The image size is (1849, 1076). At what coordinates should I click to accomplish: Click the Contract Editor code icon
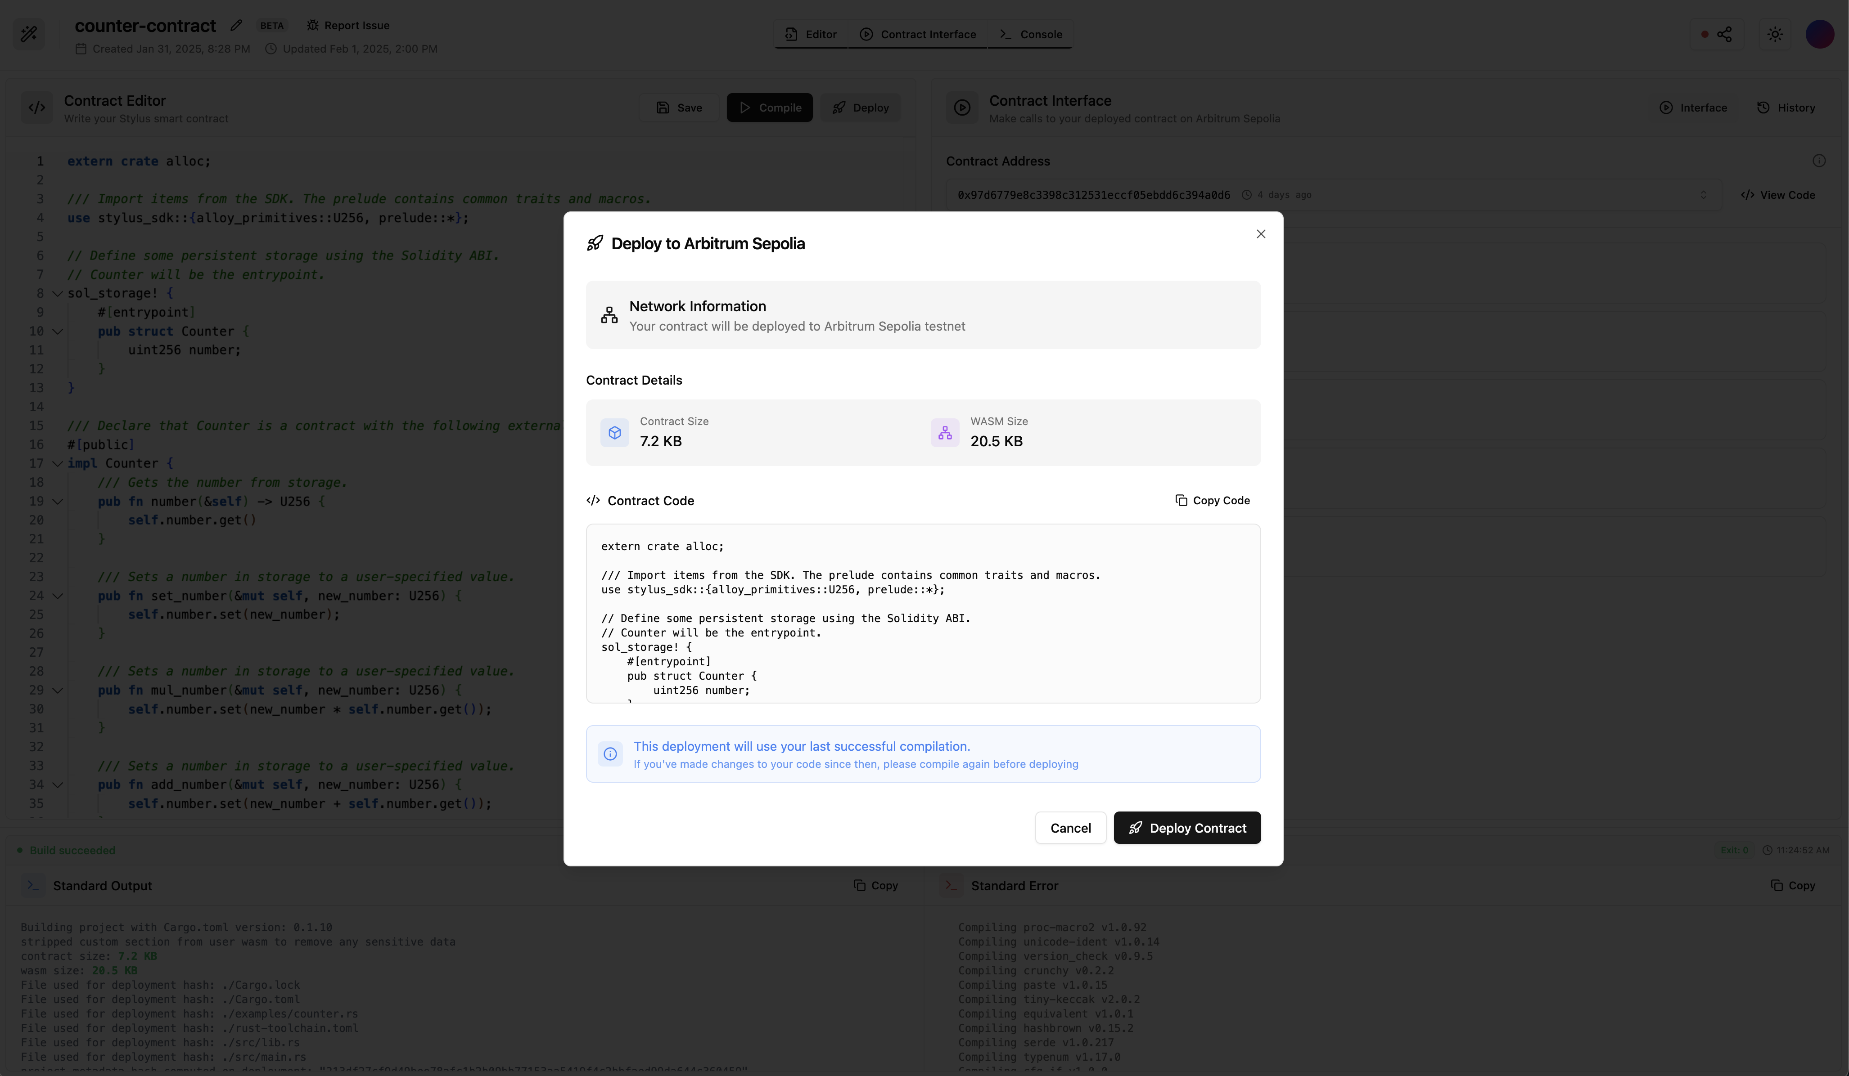point(37,108)
